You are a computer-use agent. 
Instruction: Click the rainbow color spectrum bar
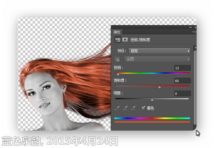tap(152, 118)
